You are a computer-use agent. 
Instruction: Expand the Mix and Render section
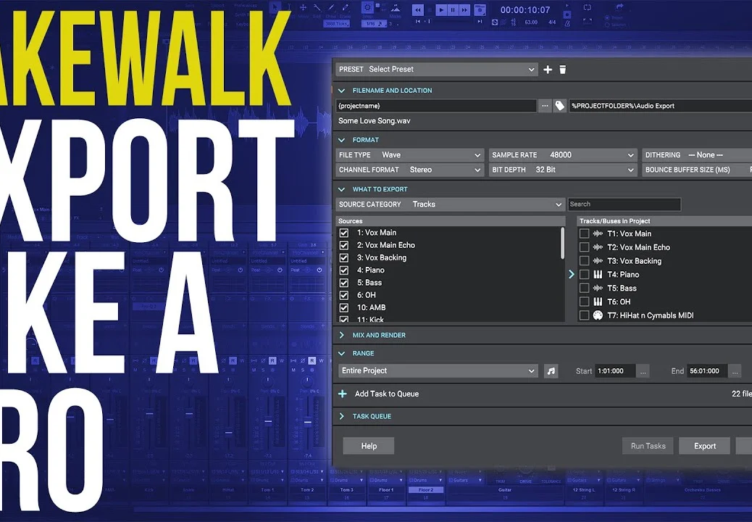tap(341, 336)
